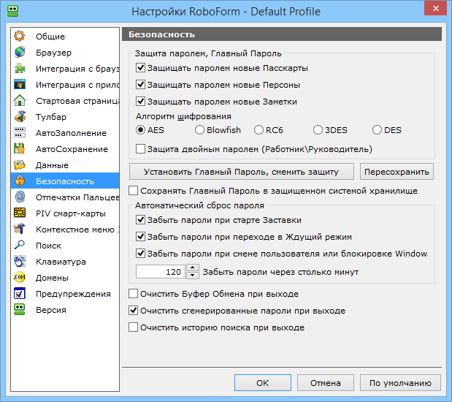Open the Поиск section
Screen dimensions: 452x402
[x=65, y=246]
